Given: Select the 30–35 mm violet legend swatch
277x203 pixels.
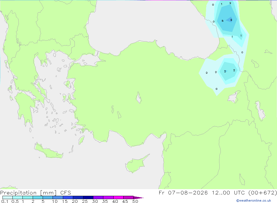Looking at the screenshot, I should [98, 197].
